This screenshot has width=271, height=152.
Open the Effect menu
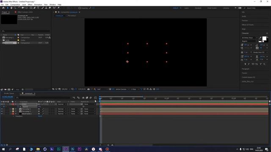[30, 5]
